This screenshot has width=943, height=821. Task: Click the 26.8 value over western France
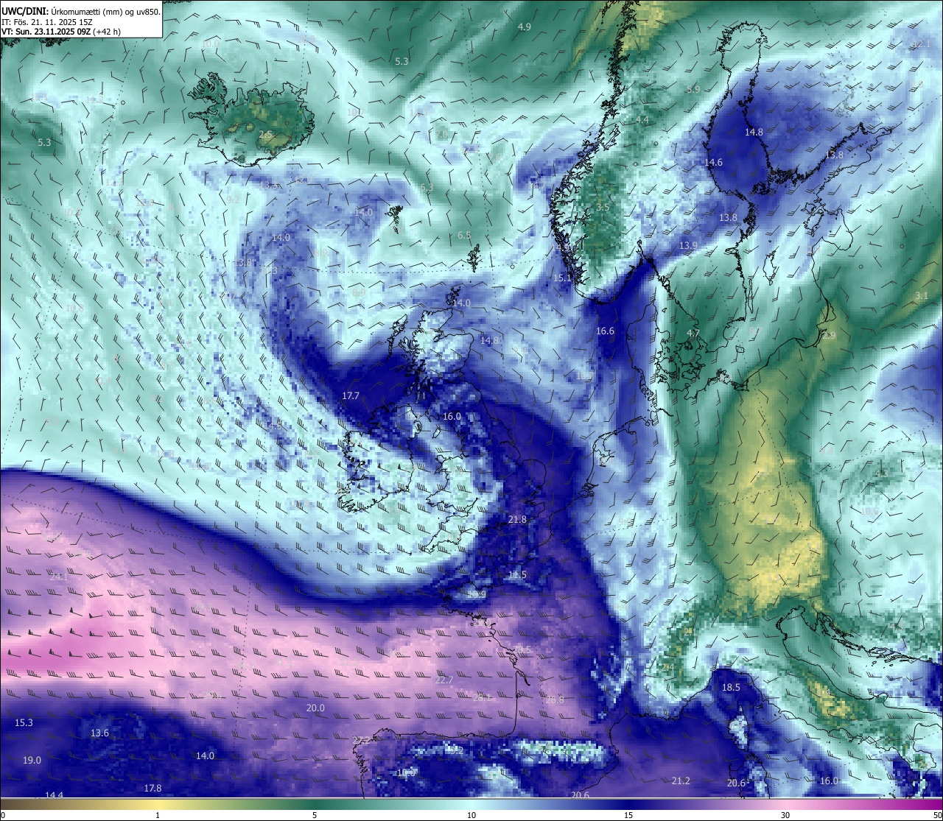[555, 700]
